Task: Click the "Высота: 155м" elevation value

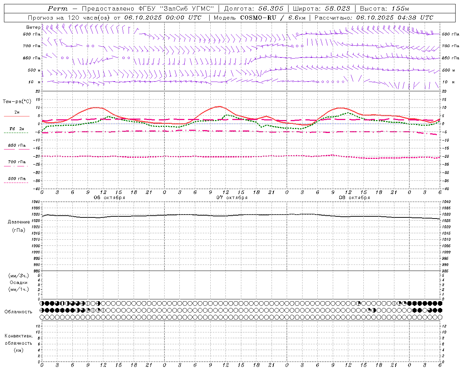Action: (384, 9)
